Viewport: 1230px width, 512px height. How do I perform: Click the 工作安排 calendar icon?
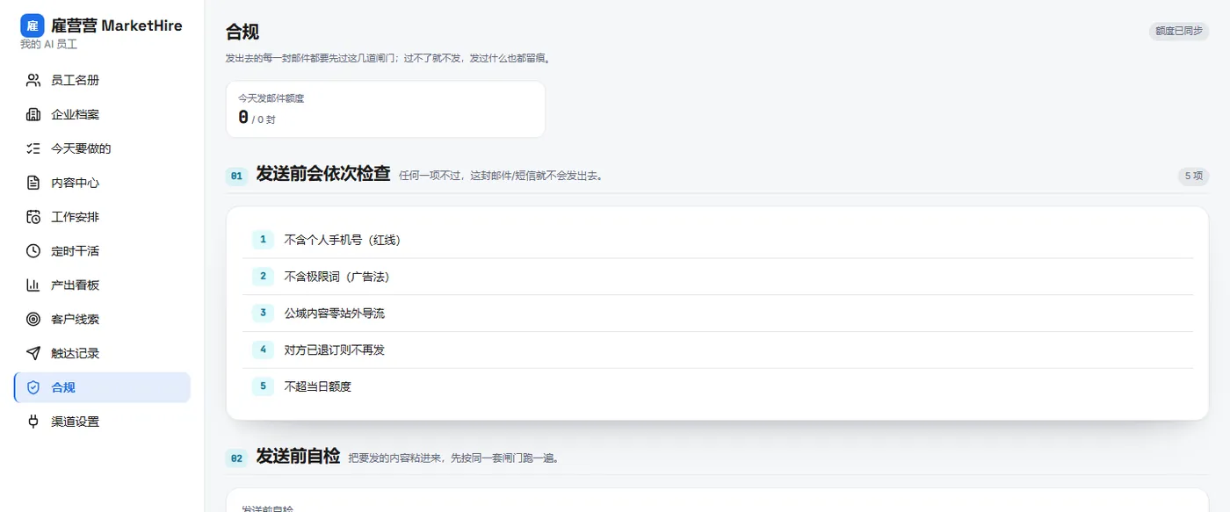tap(33, 217)
